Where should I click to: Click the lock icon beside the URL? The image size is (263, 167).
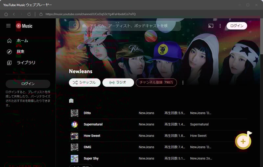click(41, 14)
